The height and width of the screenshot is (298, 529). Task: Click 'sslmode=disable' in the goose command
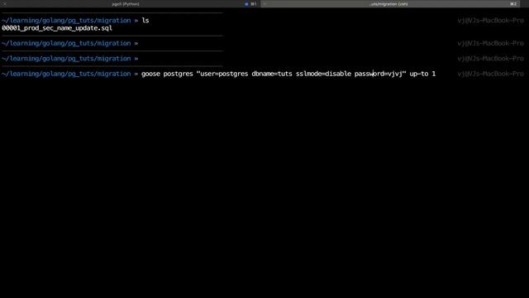point(323,74)
